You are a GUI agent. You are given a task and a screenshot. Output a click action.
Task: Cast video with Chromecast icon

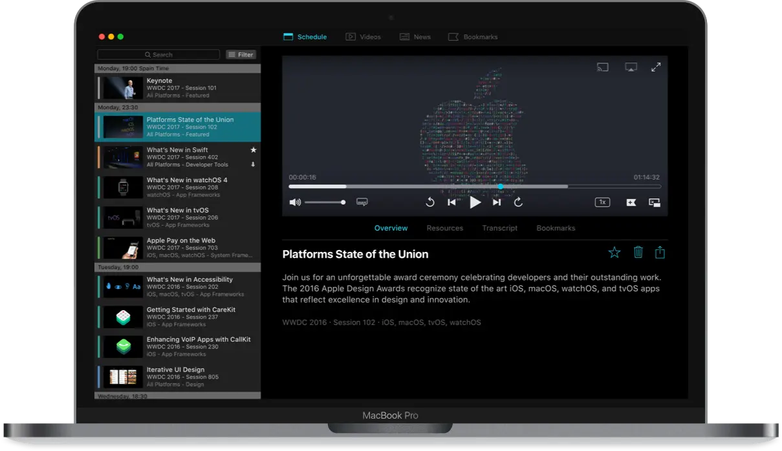(x=602, y=67)
